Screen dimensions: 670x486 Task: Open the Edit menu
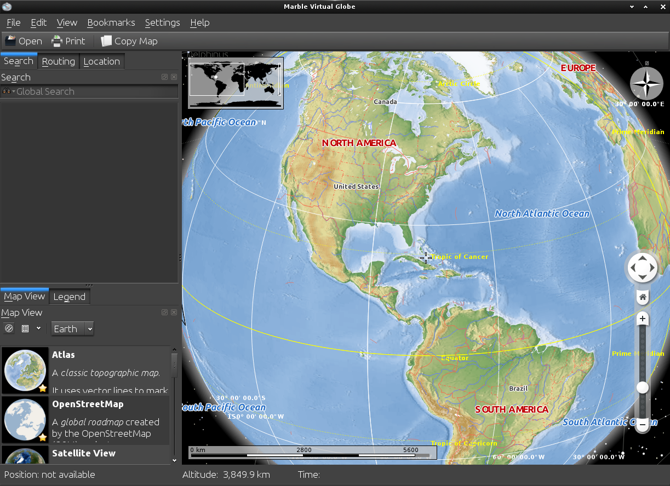[39, 22]
